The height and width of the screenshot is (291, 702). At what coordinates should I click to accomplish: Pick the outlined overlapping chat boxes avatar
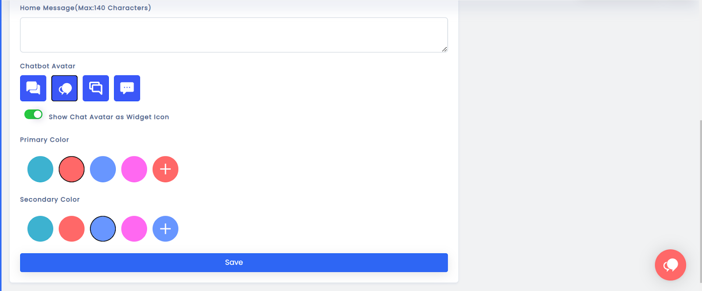96,88
